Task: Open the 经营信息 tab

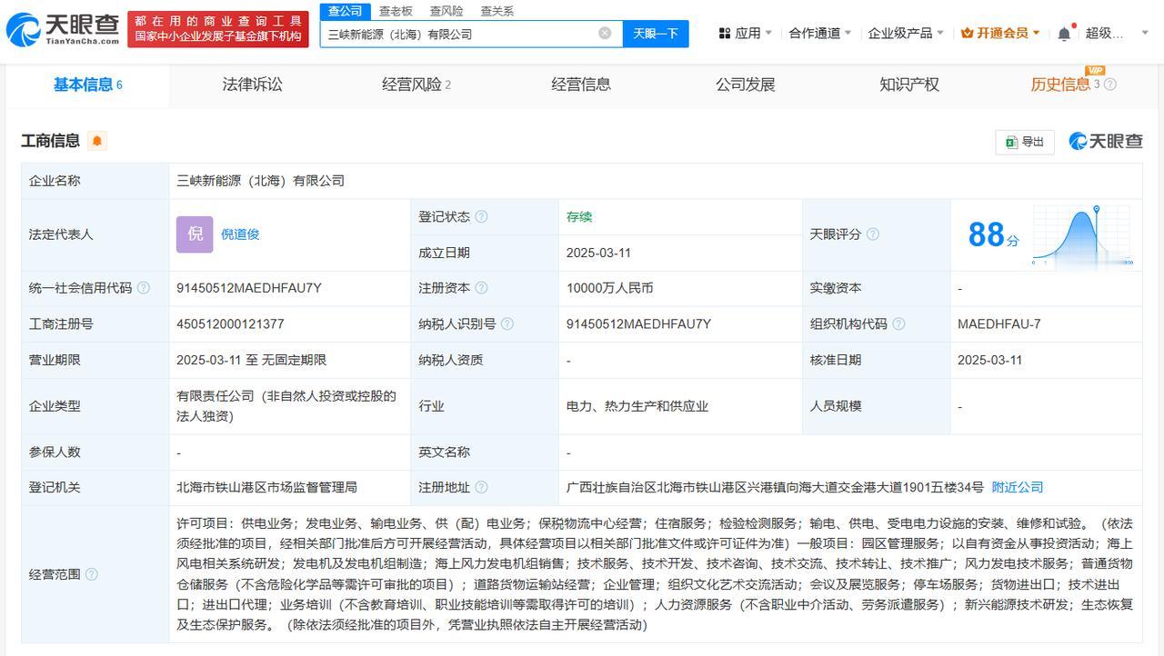Action: click(581, 84)
